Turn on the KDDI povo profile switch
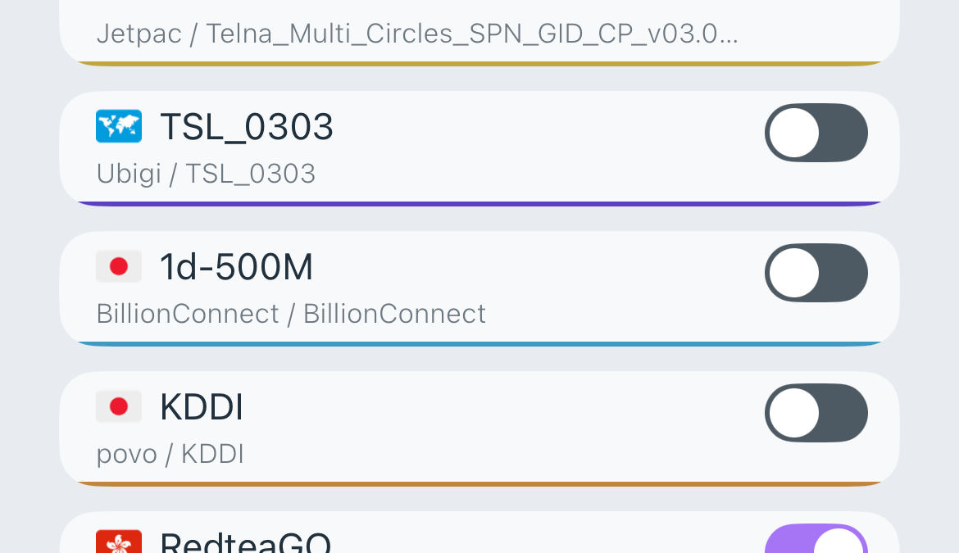 pyautogui.click(x=816, y=413)
